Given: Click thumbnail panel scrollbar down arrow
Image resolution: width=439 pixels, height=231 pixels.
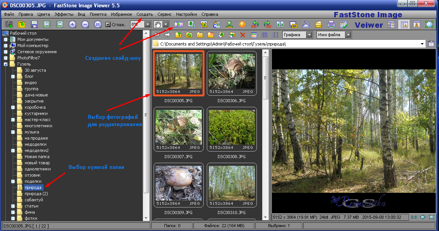Looking at the screenshot, I should tap(265, 217).
